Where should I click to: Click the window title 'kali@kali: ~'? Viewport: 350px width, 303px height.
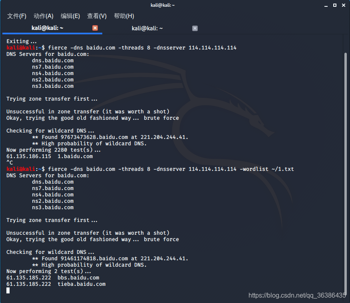(x=163, y=5)
